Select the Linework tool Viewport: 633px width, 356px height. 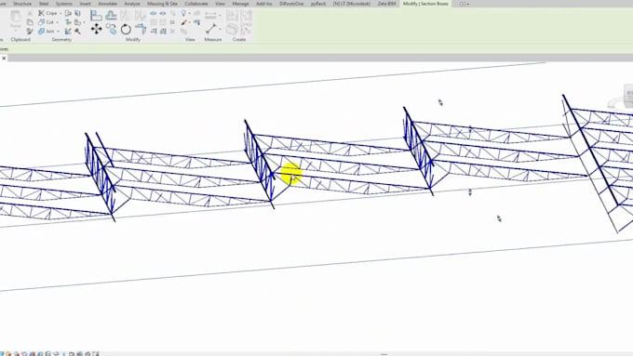(196, 22)
